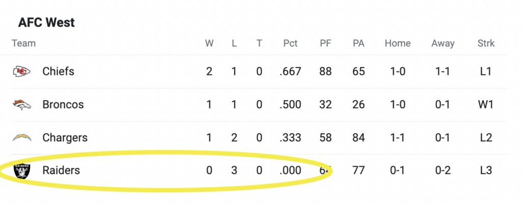Click the Team column header
The image size is (522, 205).
pyautogui.click(x=23, y=44)
